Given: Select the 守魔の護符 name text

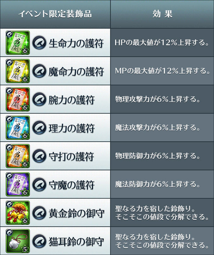Looking at the screenshot, I should coord(71,185).
